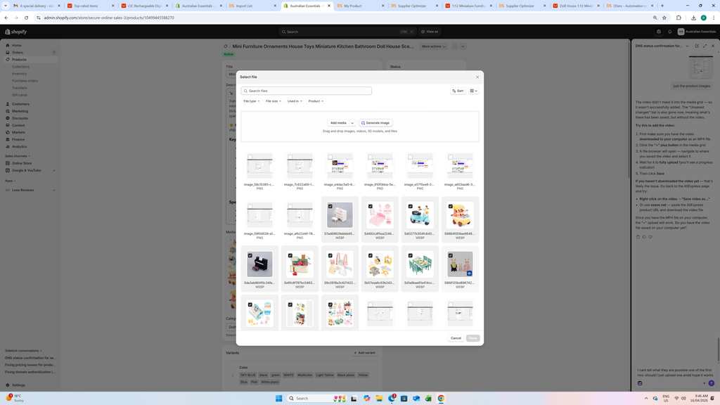Image resolution: width=720 pixels, height=405 pixels.
Task: Select the image_a603aad6 PNG thumbnail
Action: (x=460, y=166)
